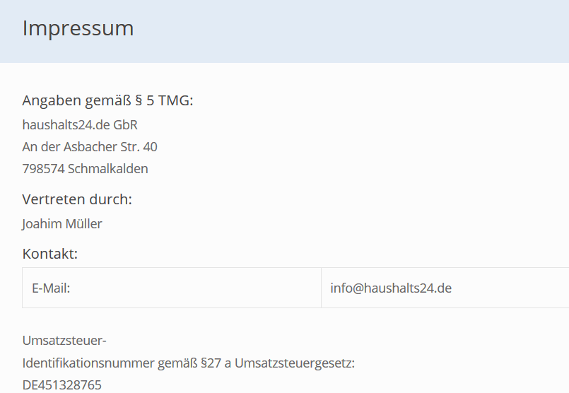The image size is (569, 393).
Task: Click the 'Vertreten durch:' heading
Action: tap(77, 199)
